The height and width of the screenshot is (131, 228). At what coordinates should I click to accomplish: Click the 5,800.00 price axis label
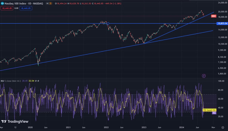pyautogui.click(x=222, y=74)
